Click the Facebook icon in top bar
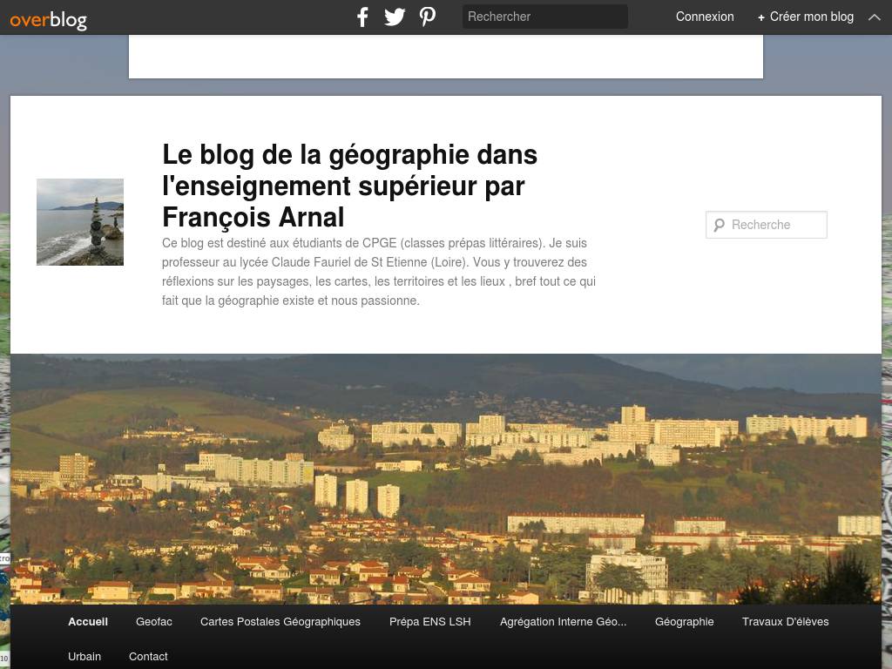 coord(362,17)
